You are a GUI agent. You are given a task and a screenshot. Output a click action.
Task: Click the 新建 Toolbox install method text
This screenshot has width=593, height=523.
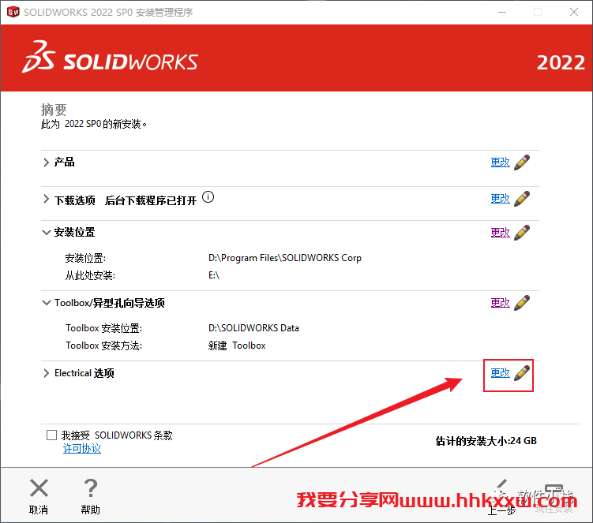click(237, 346)
